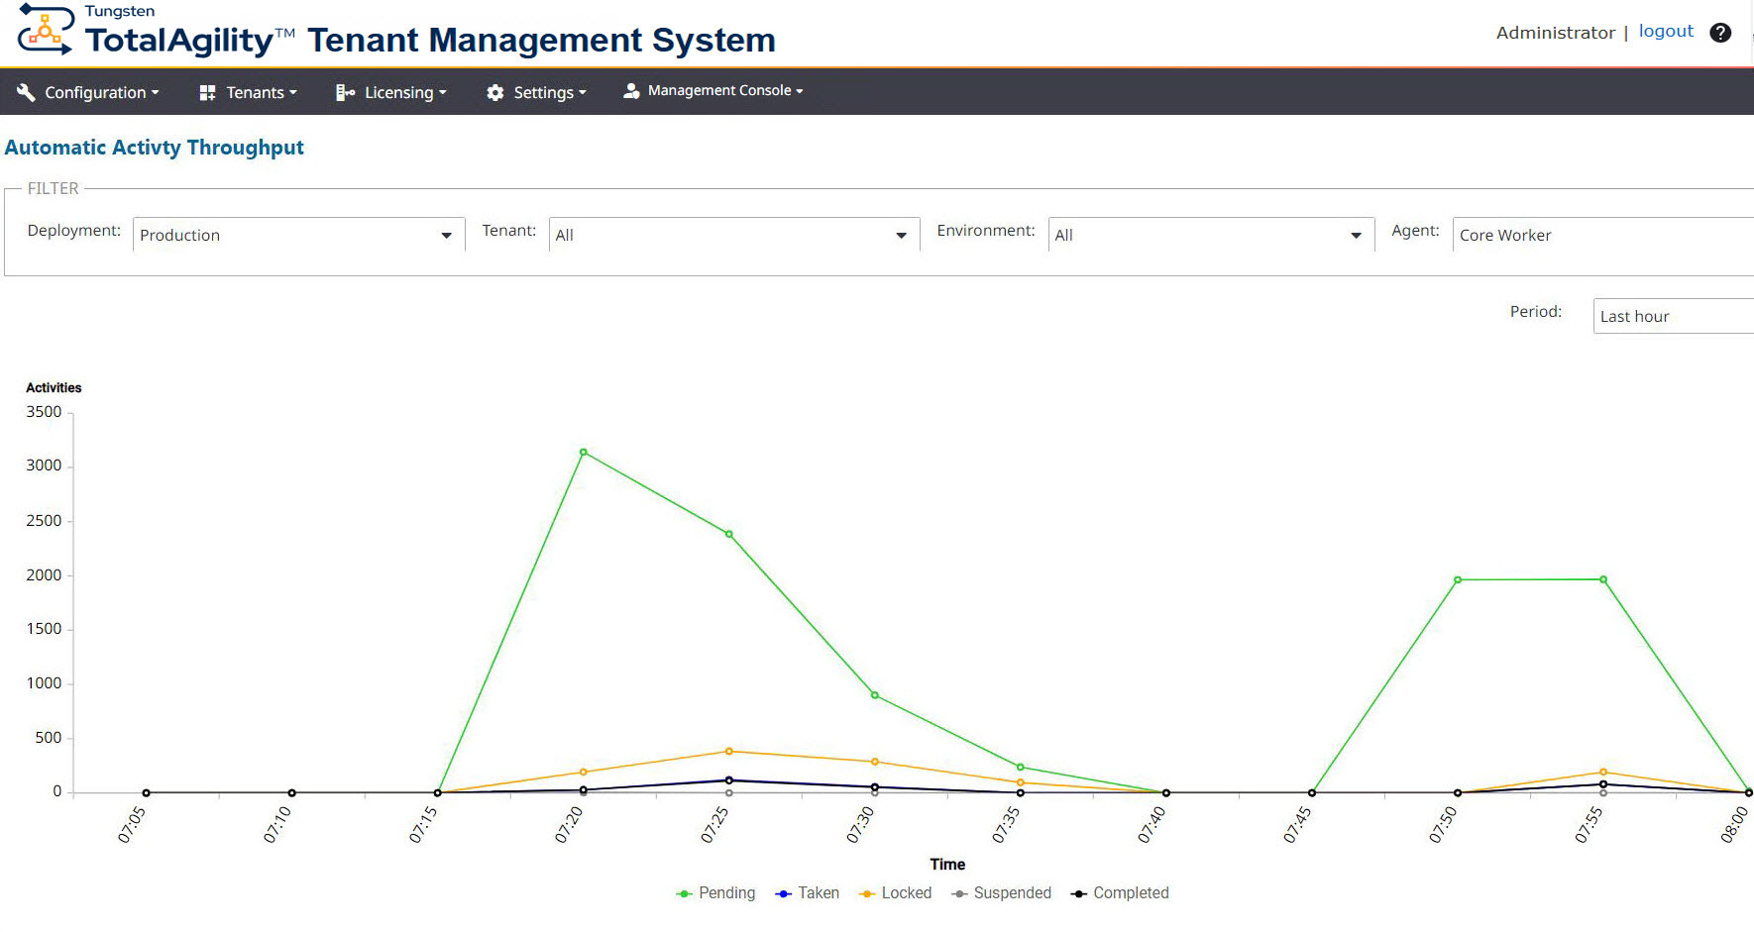
Task: Click the green Pending legend marker
Action: pos(683,892)
